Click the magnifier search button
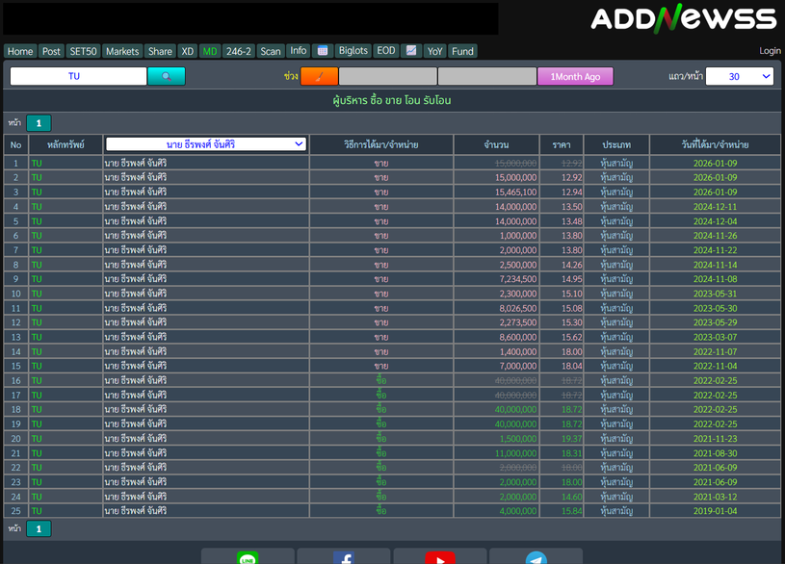This screenshot has height=564, width=785. 166,76
